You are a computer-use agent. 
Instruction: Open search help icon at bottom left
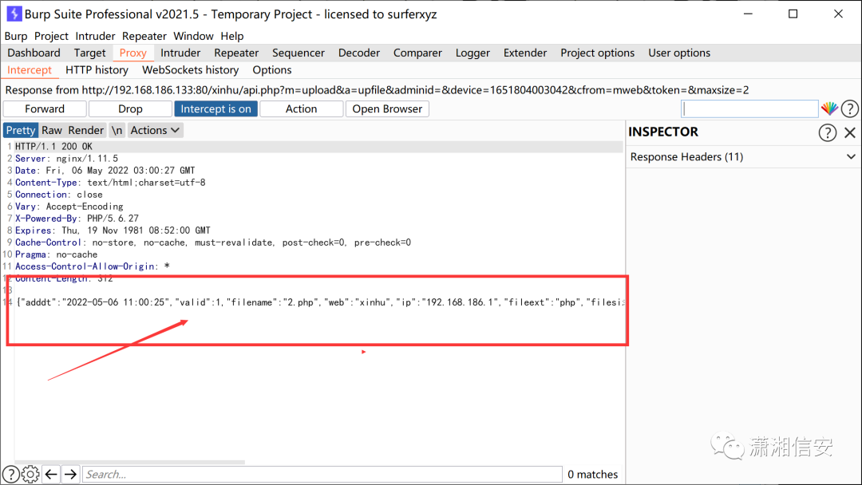[x=11, y=474]
